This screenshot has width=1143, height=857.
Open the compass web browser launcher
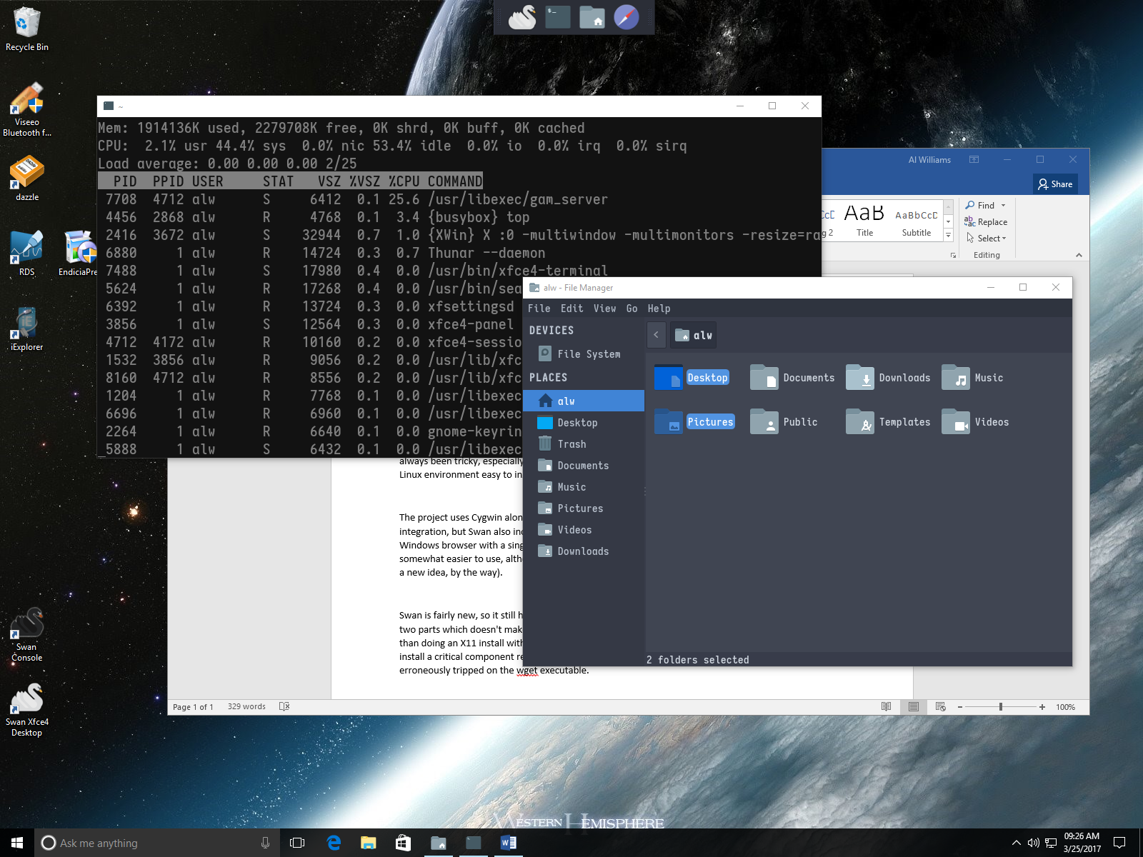pos(627,17)
